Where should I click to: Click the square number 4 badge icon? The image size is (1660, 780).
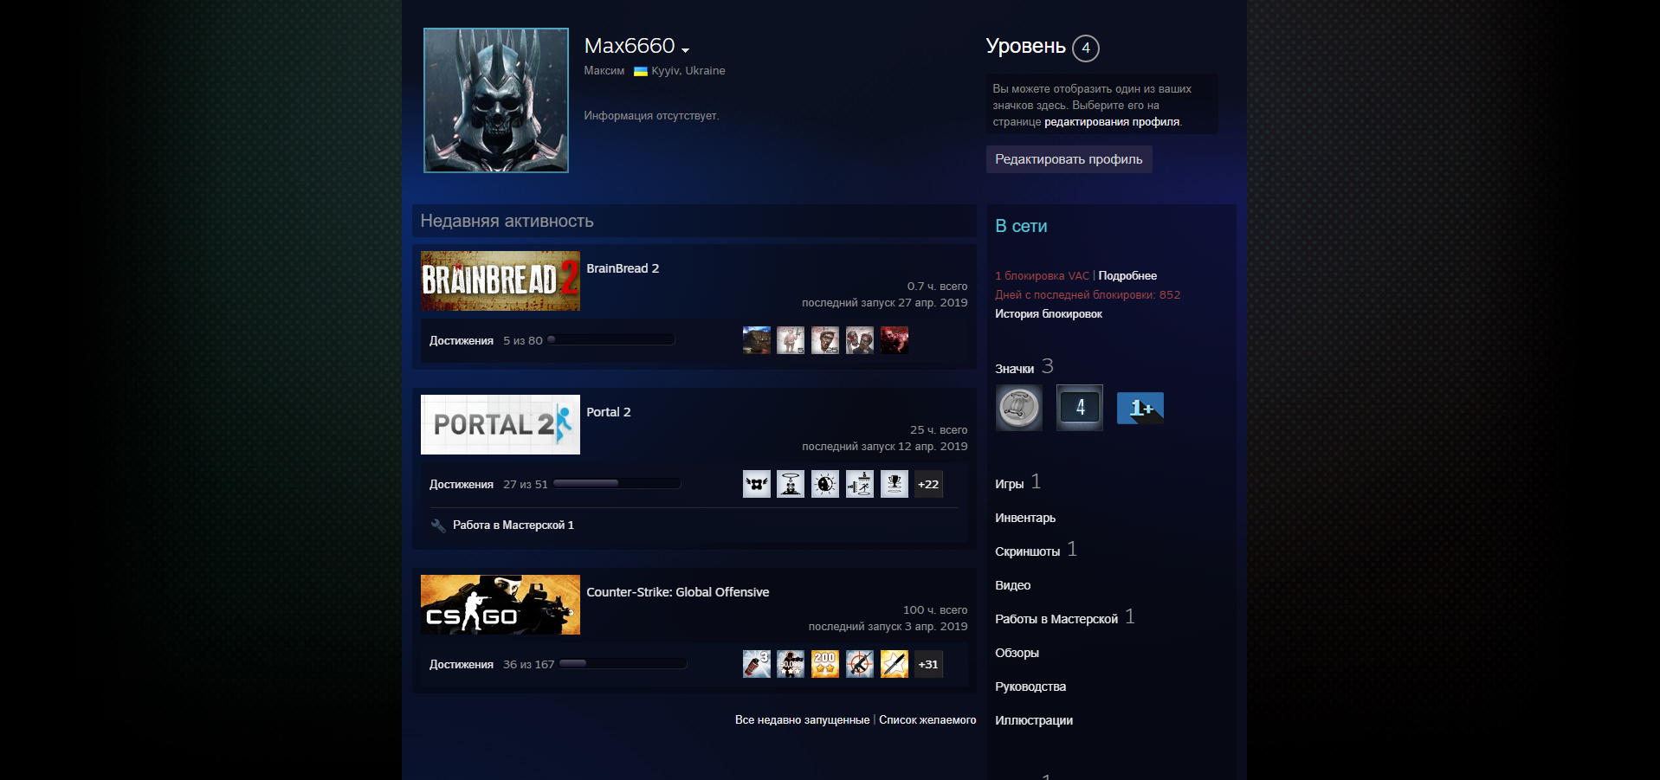tap(1080, 408)
